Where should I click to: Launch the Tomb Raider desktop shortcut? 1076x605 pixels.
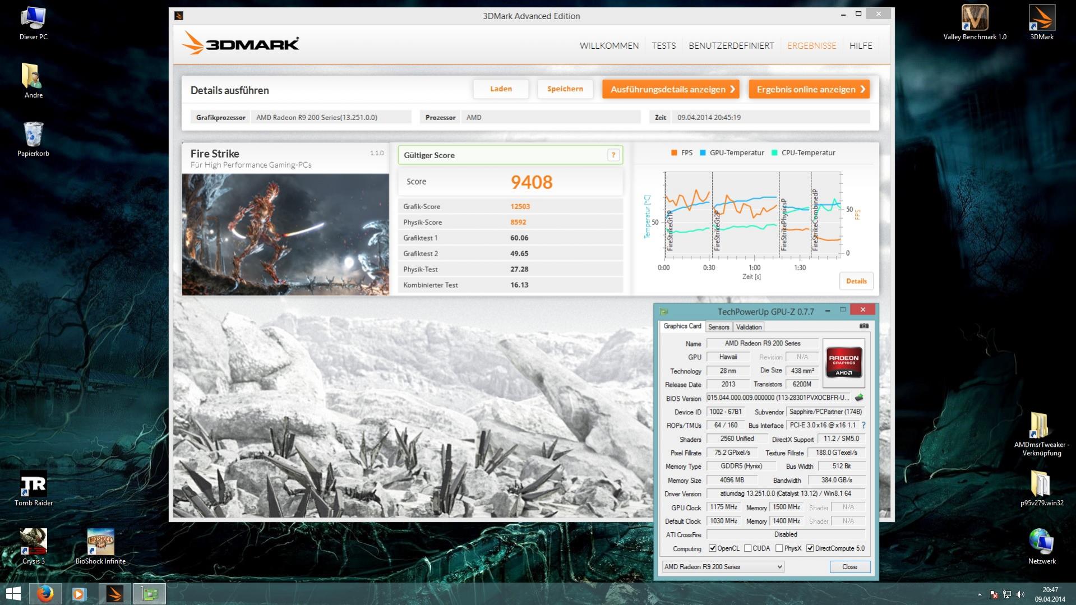(33, 489)
